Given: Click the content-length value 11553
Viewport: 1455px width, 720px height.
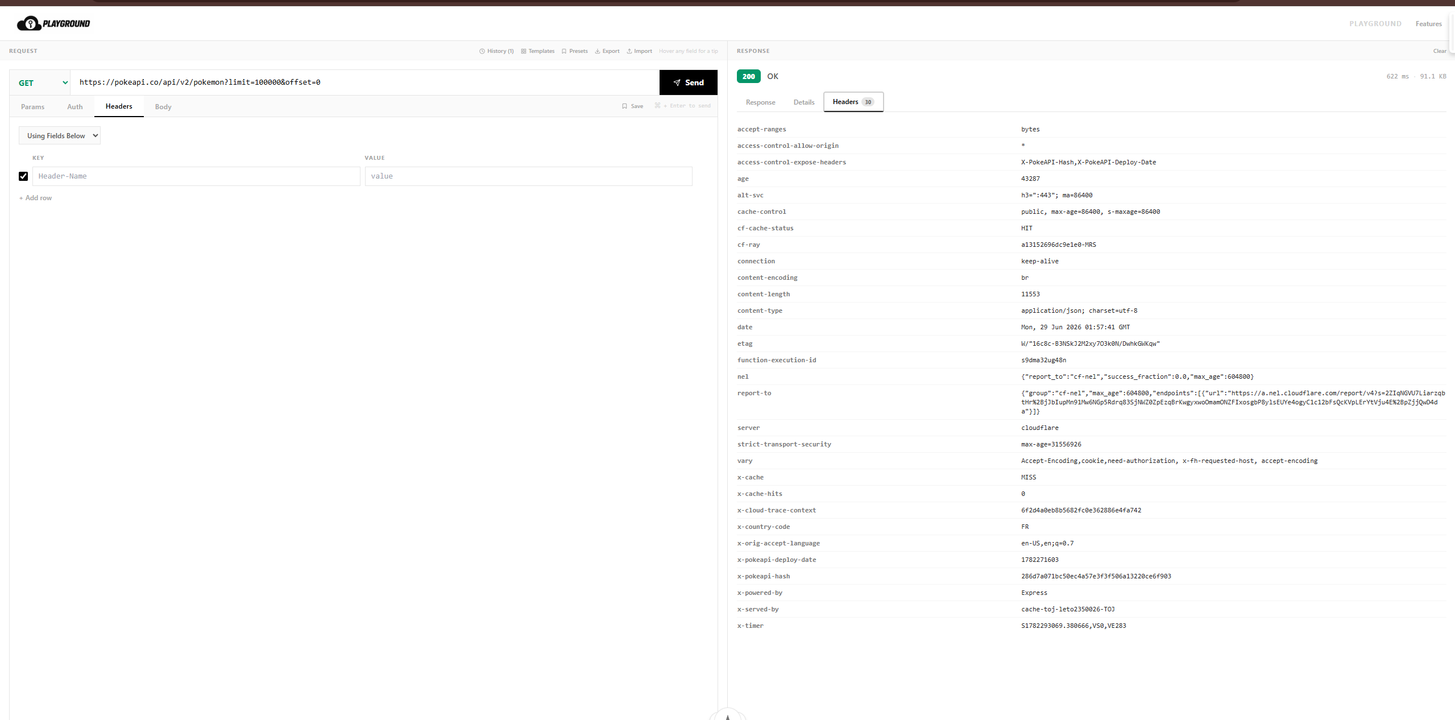Looking at the screenshot, I should click(1030, 294).
